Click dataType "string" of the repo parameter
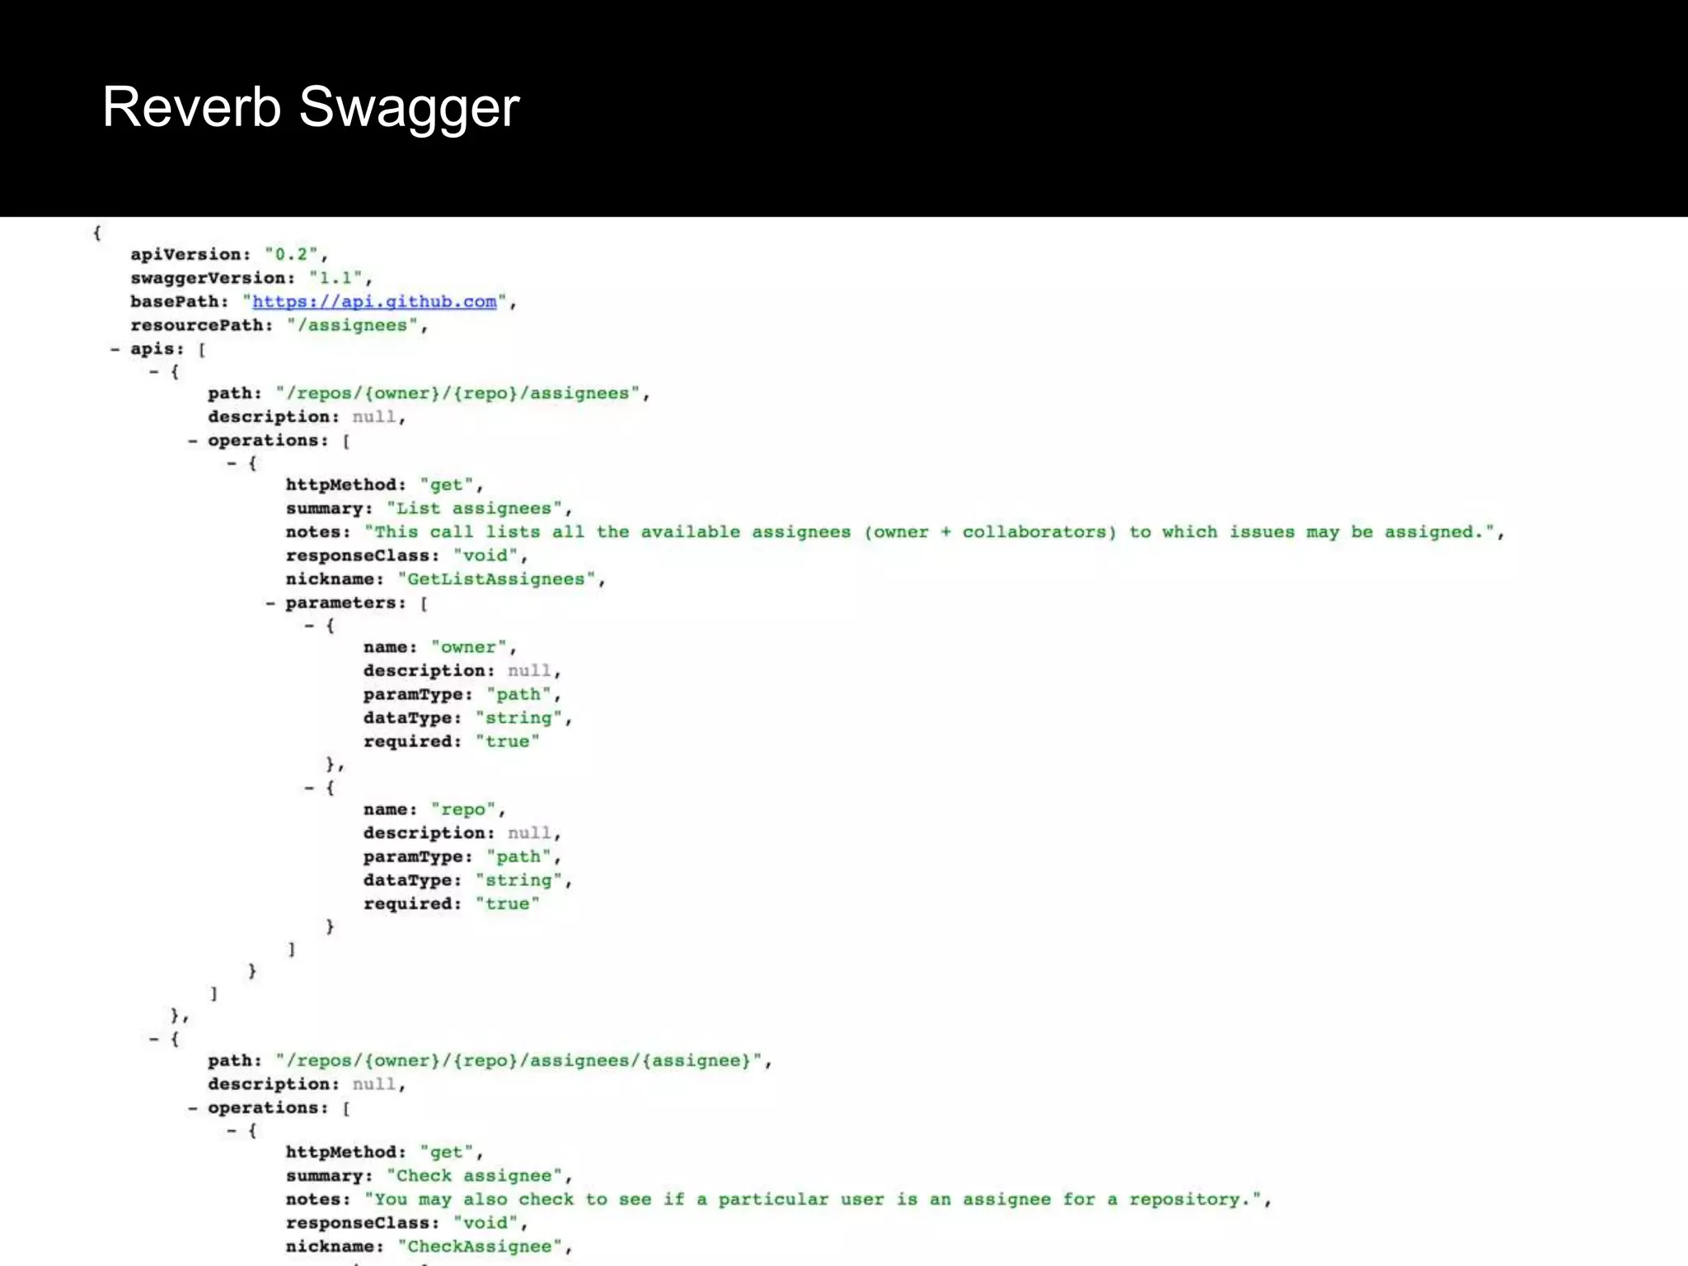 [518, 880]
